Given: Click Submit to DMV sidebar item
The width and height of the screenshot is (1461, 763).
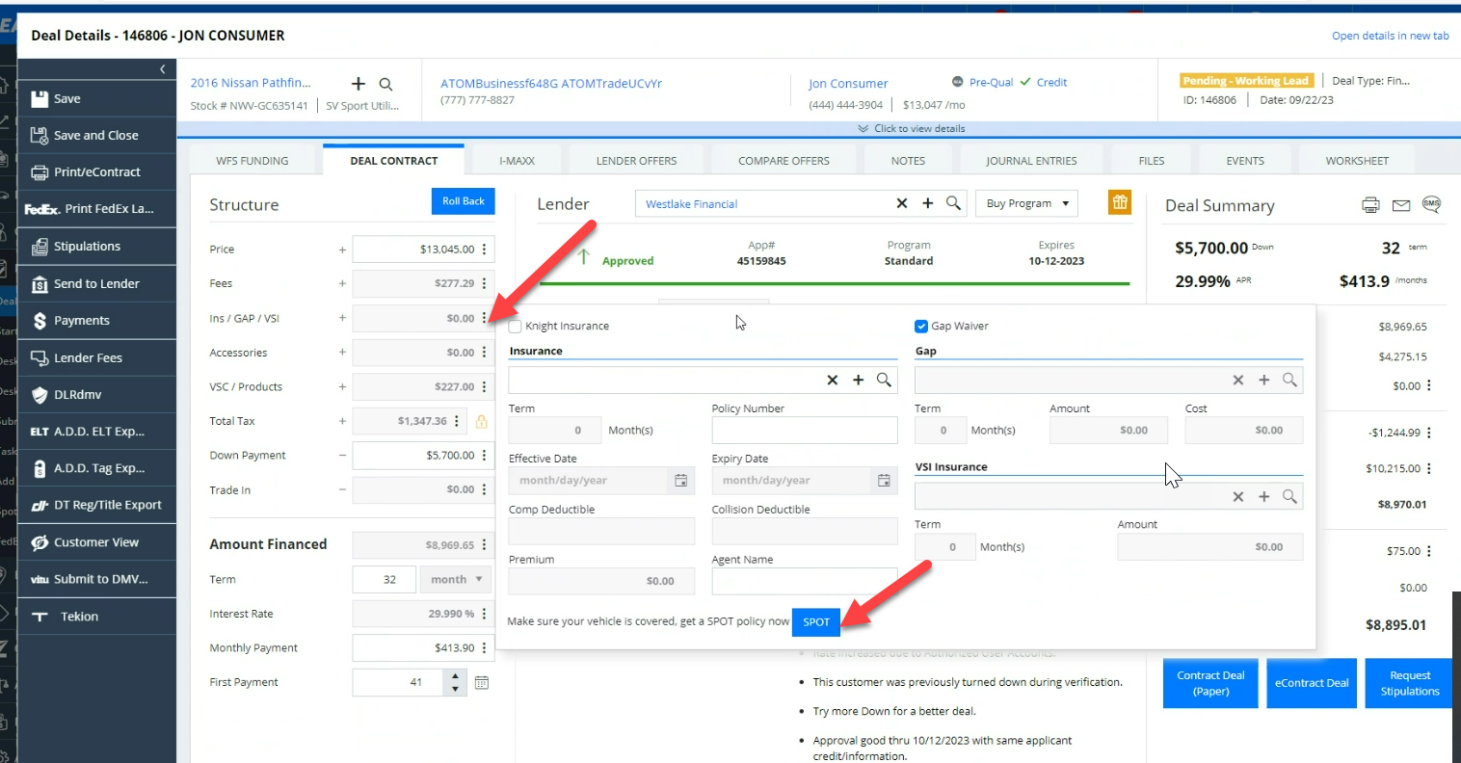Looking at the screenshot, I should pos(96,579).
